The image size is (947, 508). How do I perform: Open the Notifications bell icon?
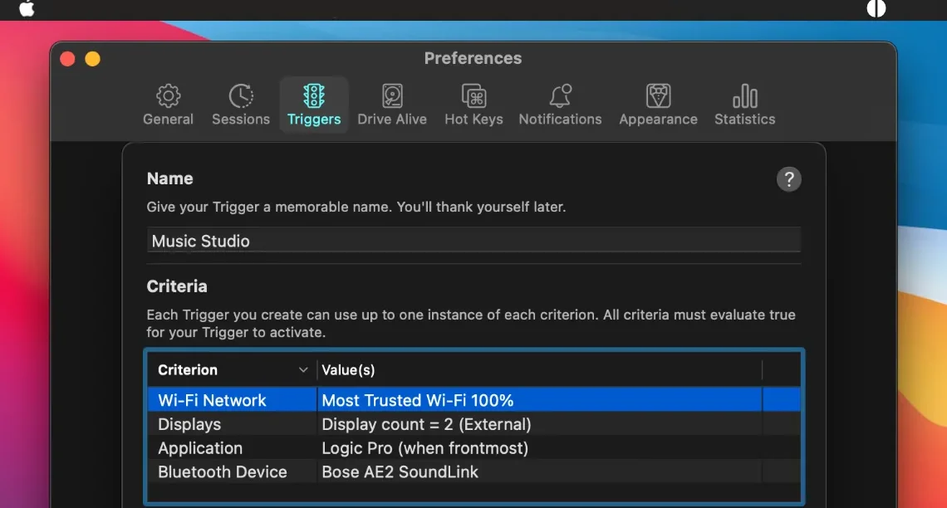(560, 96)
